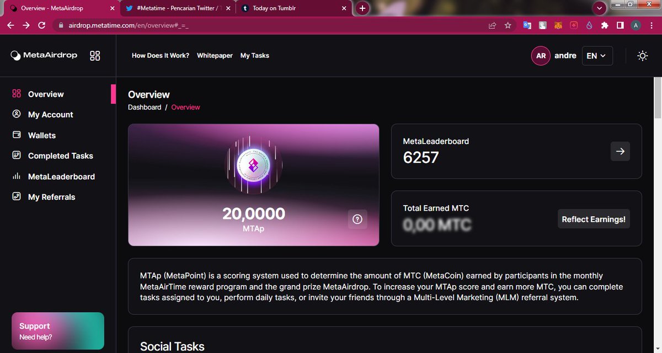Open MetaLeaderboard with the arrow button
662x353 pixels.
(620, 151)
